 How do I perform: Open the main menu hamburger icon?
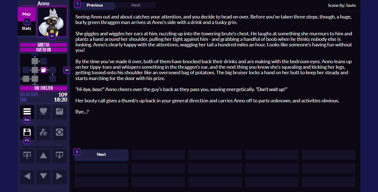pos(27,112)
